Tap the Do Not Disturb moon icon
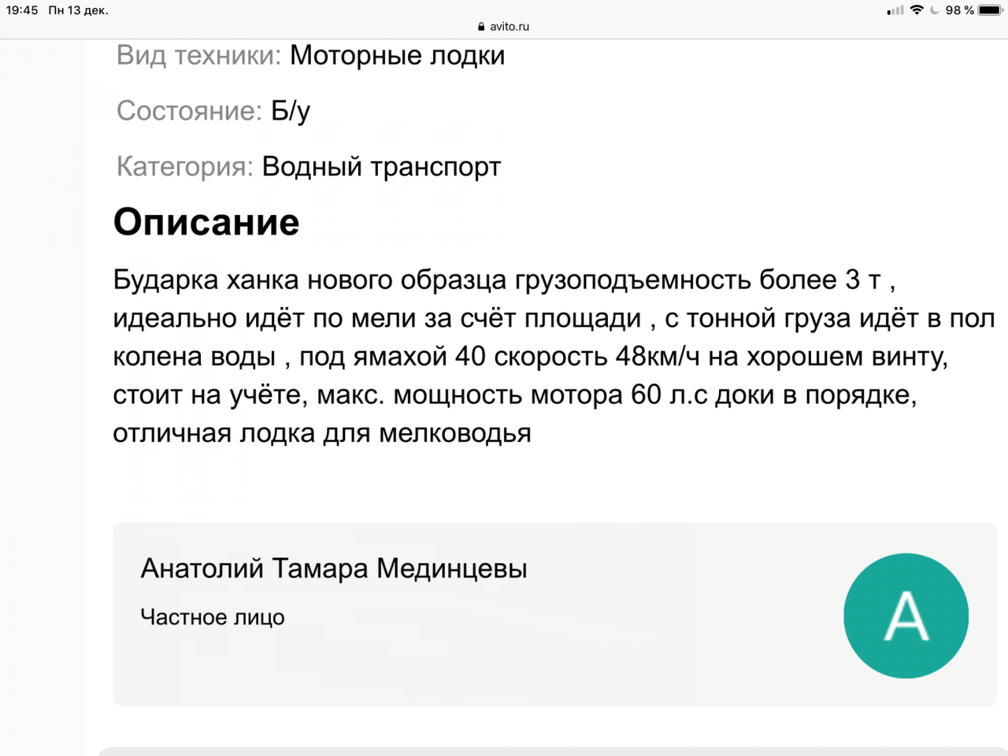The height and width of the screenshot is (756, 1008). (934, 10)
